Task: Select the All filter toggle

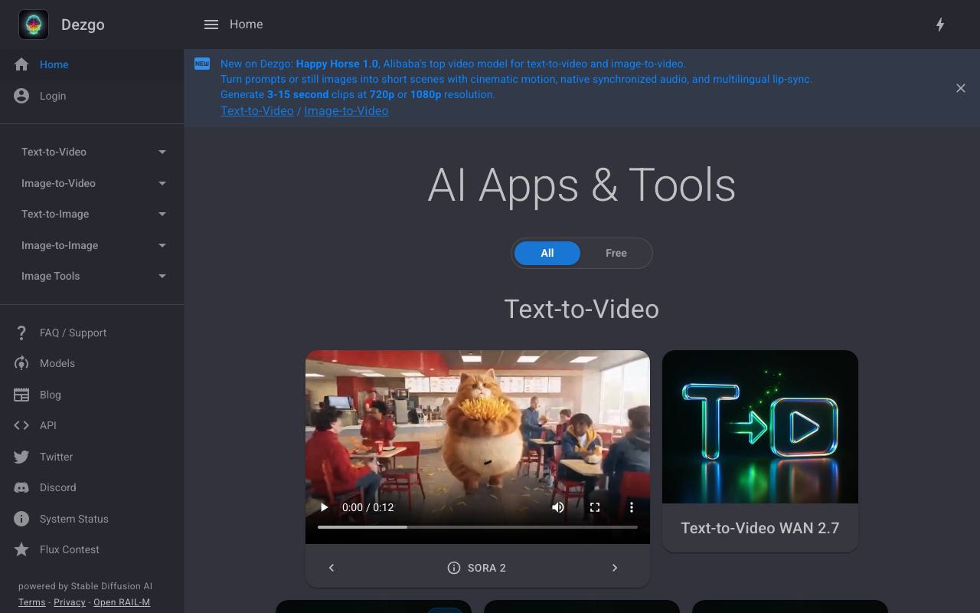Action: coord(547,253)
